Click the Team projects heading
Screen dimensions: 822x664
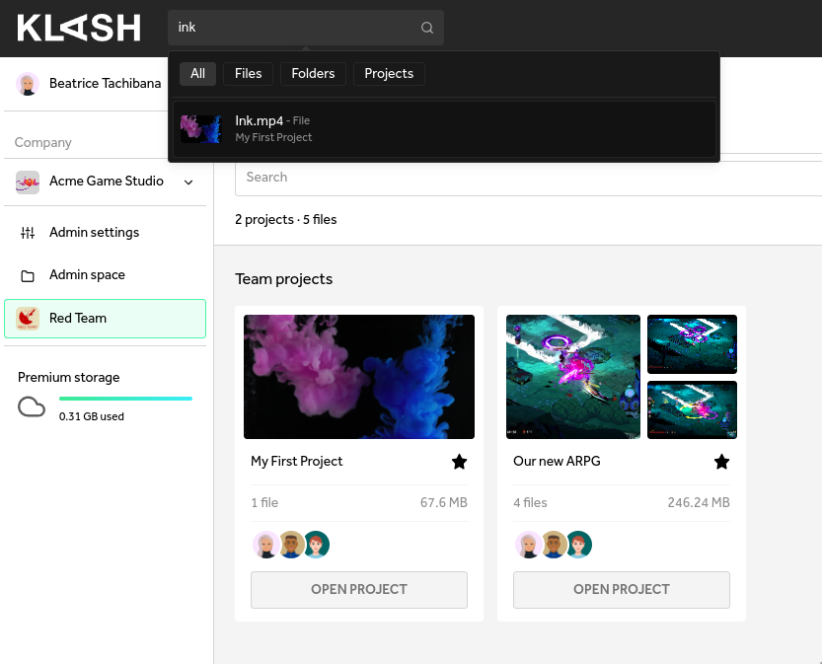[283, 279]
